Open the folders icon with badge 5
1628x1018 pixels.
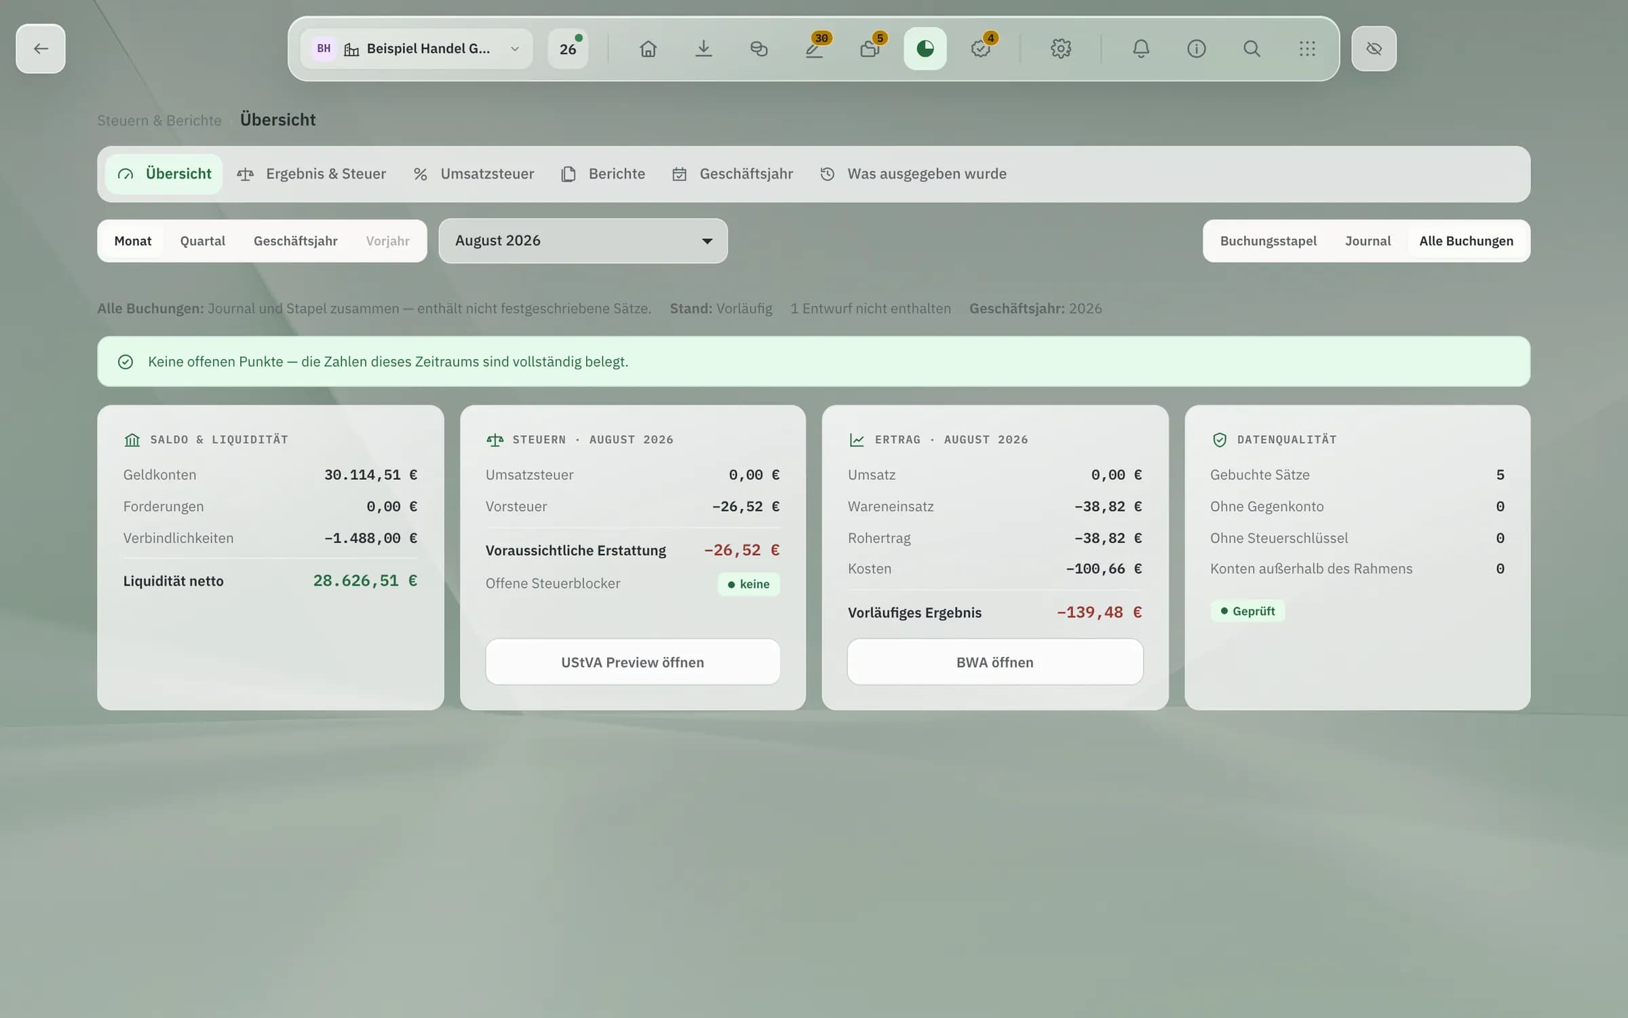(870, 48)
